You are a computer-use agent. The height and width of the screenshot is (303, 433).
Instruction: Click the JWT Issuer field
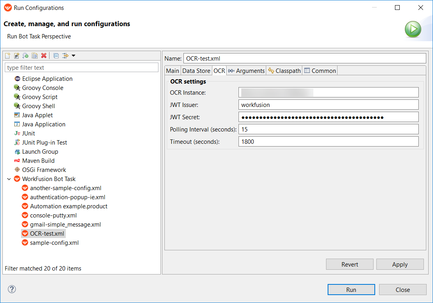click(328, 105)
